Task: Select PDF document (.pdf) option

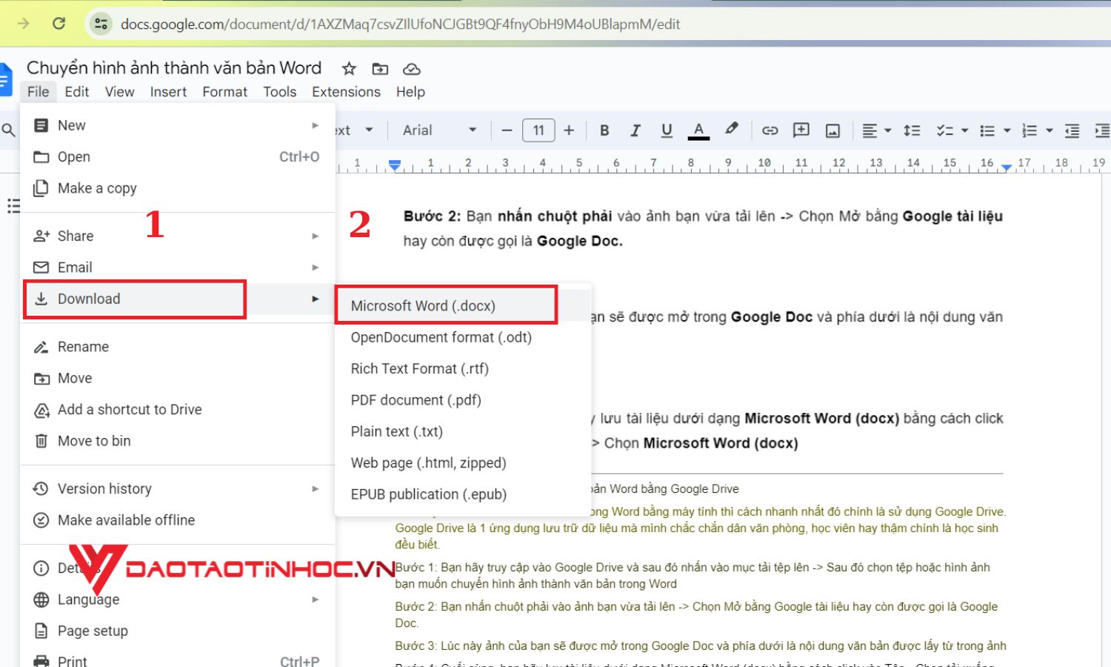Action: point(416,400)
